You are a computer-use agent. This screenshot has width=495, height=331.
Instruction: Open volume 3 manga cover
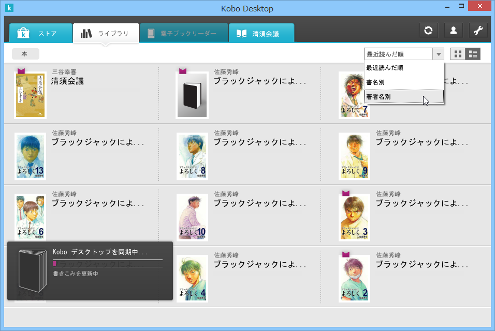354,217
